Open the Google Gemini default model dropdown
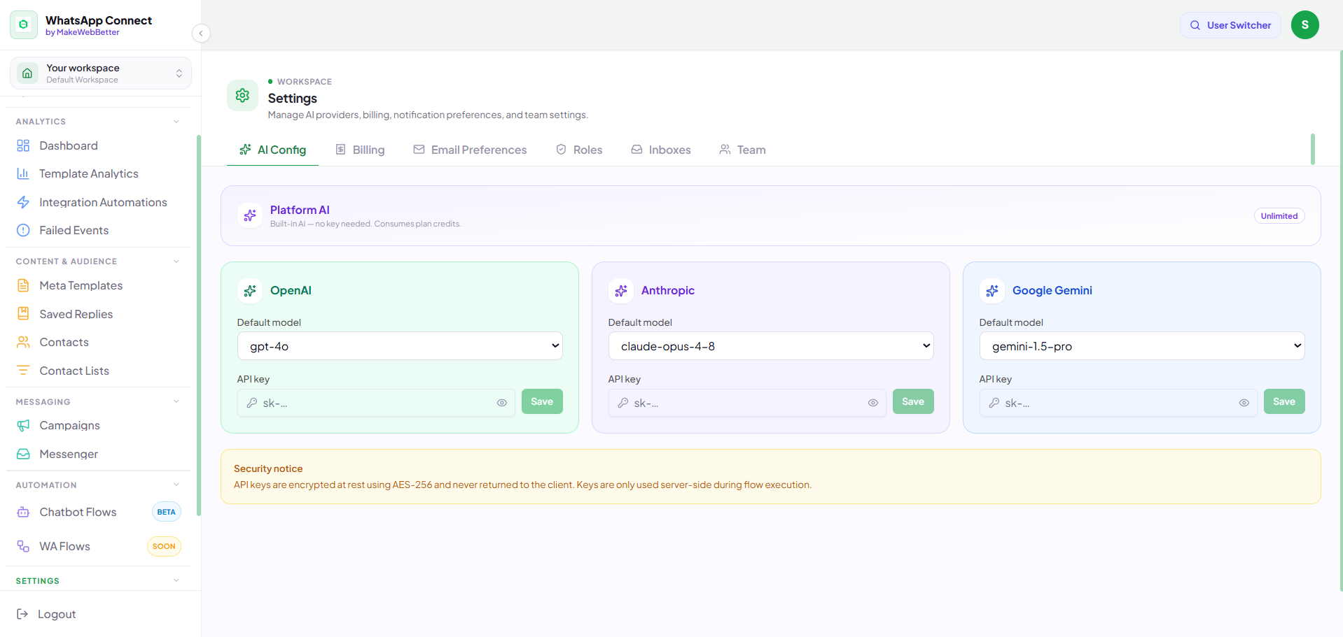The height and width of the screenshot is (637, 1343). coord(1142,346)
